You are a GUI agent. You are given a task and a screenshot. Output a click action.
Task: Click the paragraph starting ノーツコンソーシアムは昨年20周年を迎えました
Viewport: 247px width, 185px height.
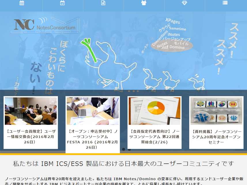click(124, 181)
